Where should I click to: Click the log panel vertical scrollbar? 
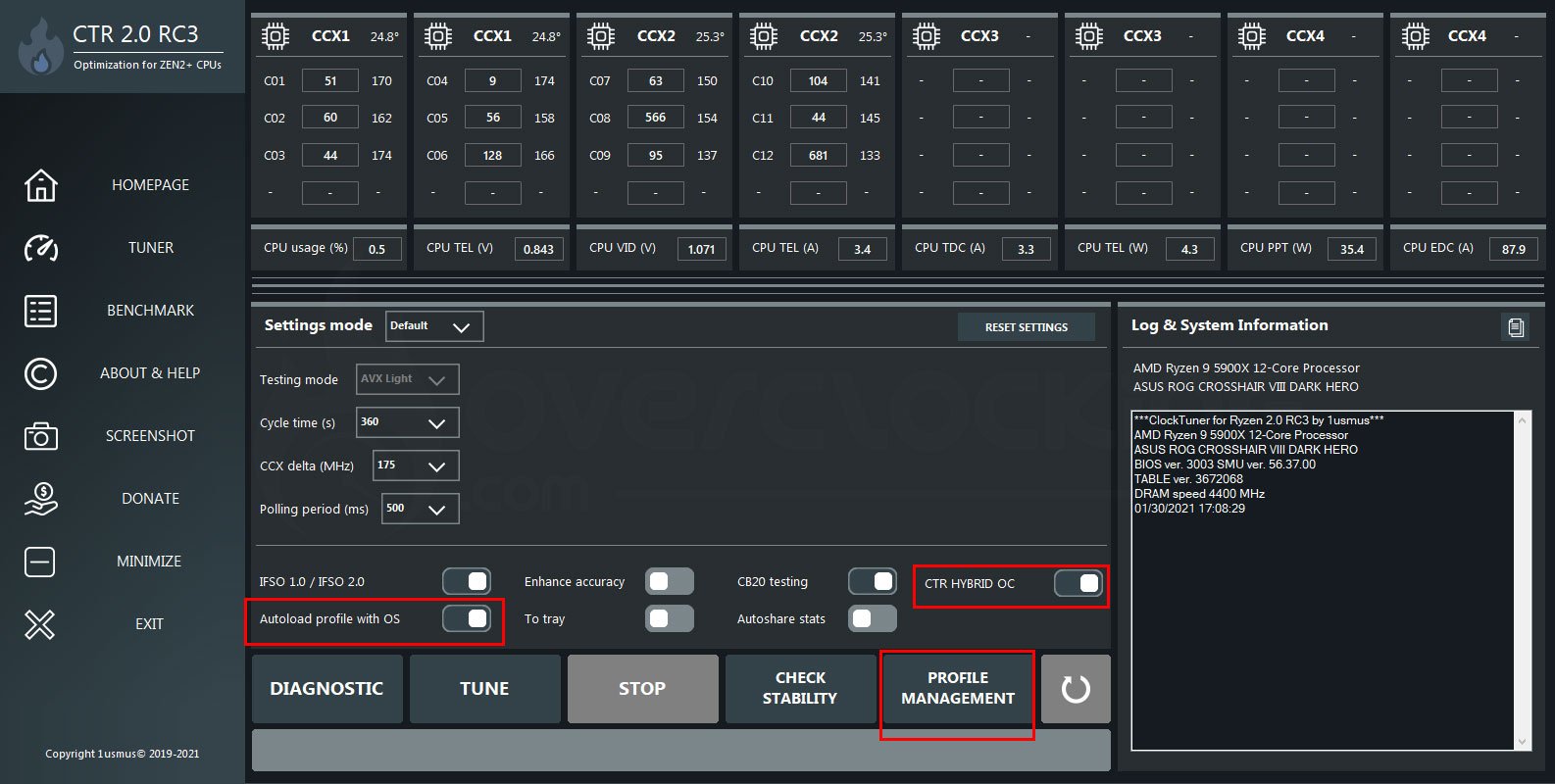click(1522, 581)
